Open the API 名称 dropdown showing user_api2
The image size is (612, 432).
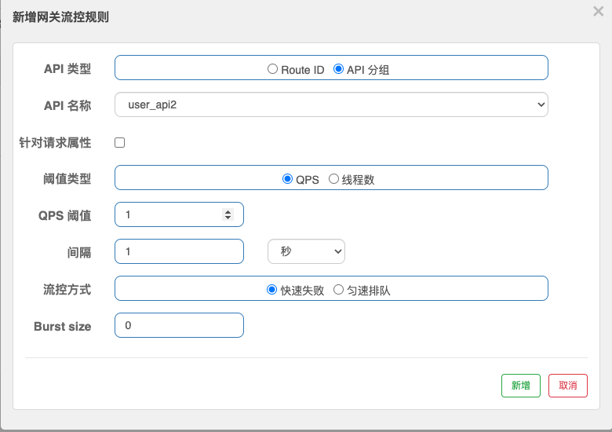click(331, 104)
